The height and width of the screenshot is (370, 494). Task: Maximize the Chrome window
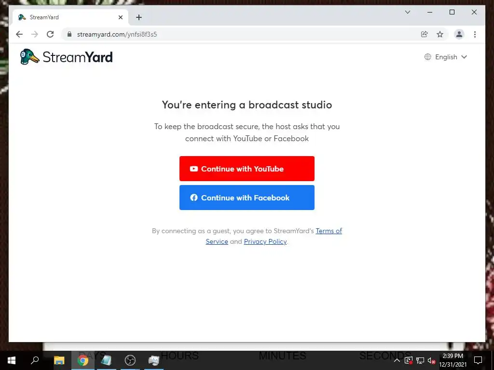coord(452,12)
